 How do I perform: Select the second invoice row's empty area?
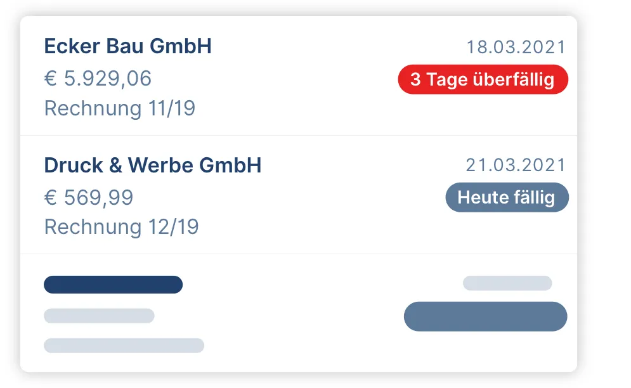299,195
